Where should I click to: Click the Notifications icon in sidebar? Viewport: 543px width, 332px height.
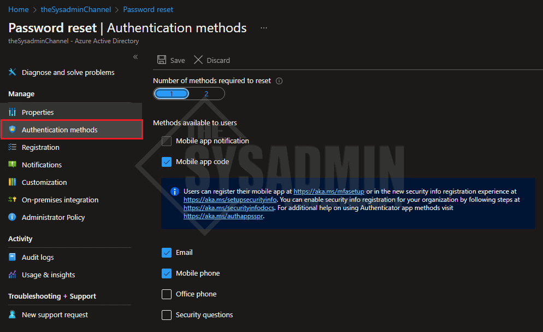pos(12,164)
